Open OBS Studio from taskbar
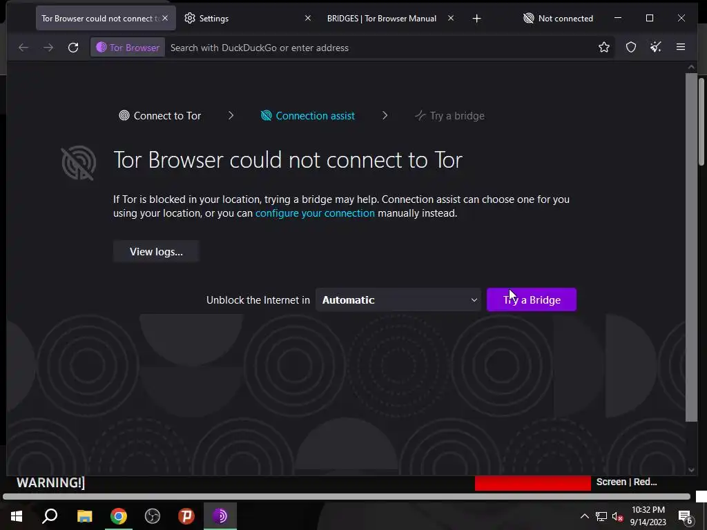The height and width of the screenshot is (530, 707). (x=153, y=516)
